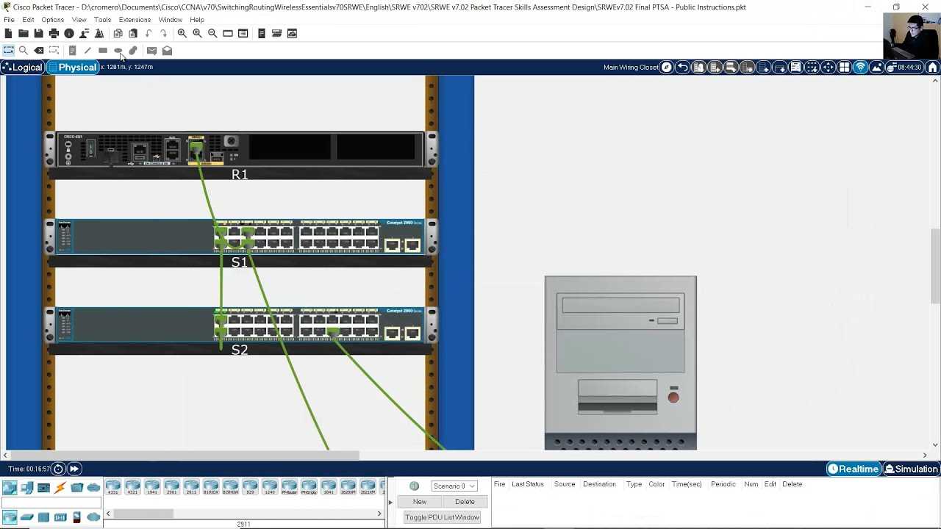Open the File menu
The height and width of the screenshot is (529, 941).
(9, 20)
